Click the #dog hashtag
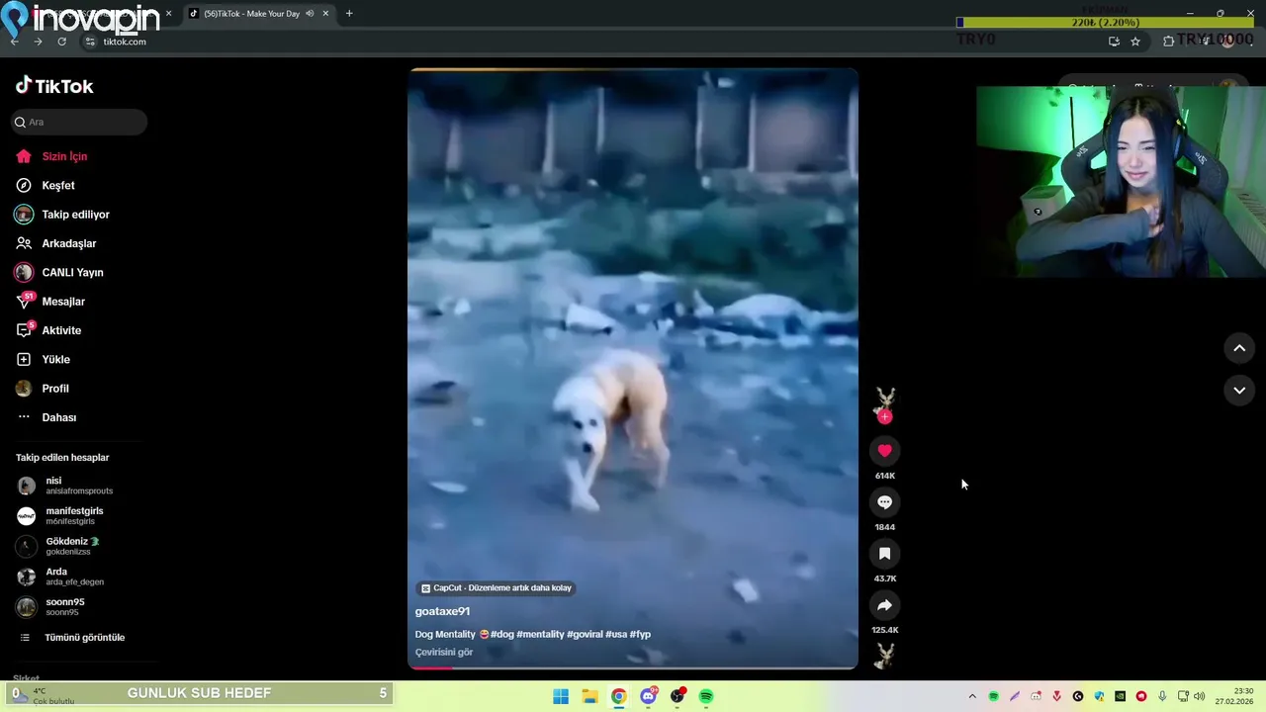Screen dimensions: 1266x712 (502, 635)
